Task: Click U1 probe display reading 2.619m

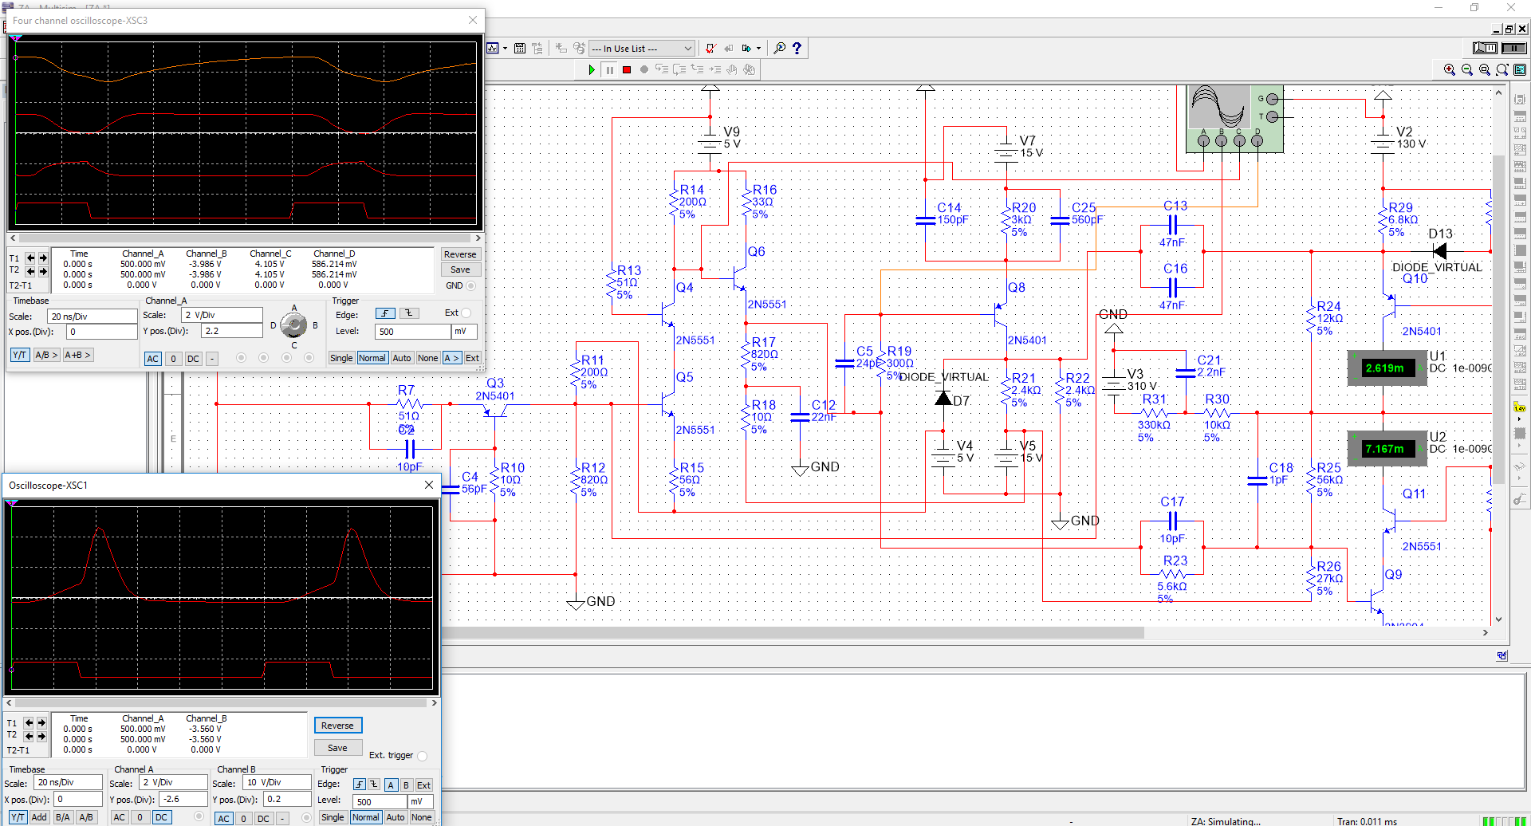Action: (x=1387, y=368)
